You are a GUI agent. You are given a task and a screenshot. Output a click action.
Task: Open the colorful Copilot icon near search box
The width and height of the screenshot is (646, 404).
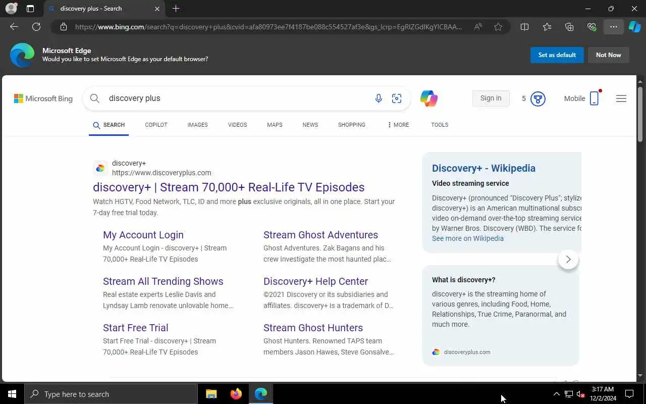click(429, 98)
